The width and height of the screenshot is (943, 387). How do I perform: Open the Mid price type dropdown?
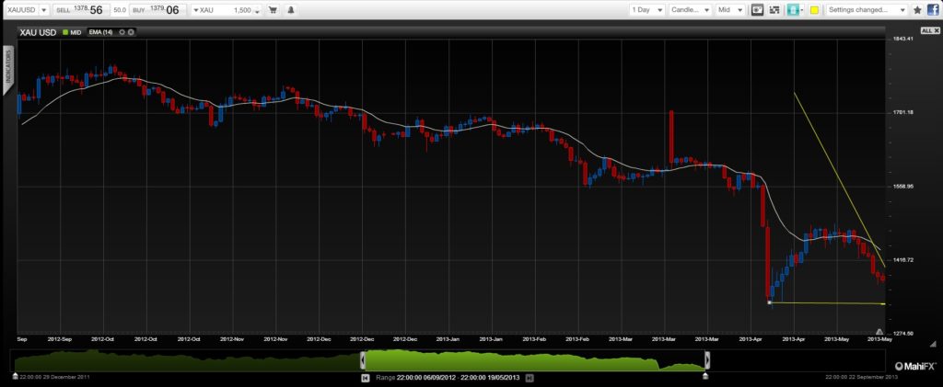tap(730, 9)
